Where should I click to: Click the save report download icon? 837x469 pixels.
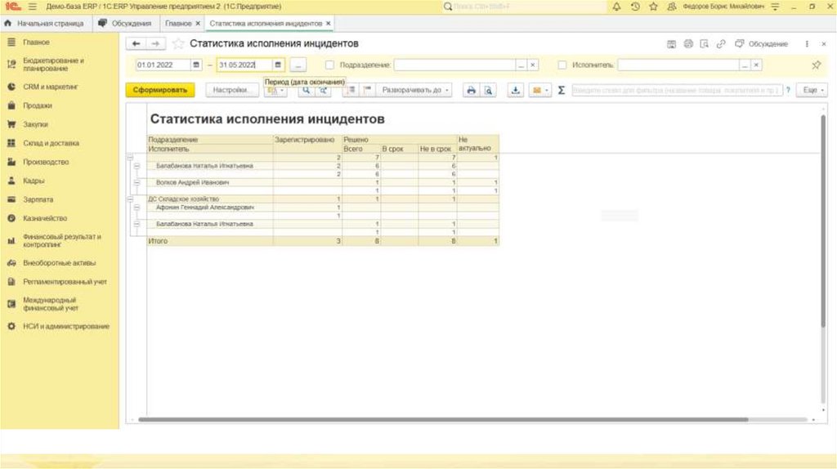point(516,91)
